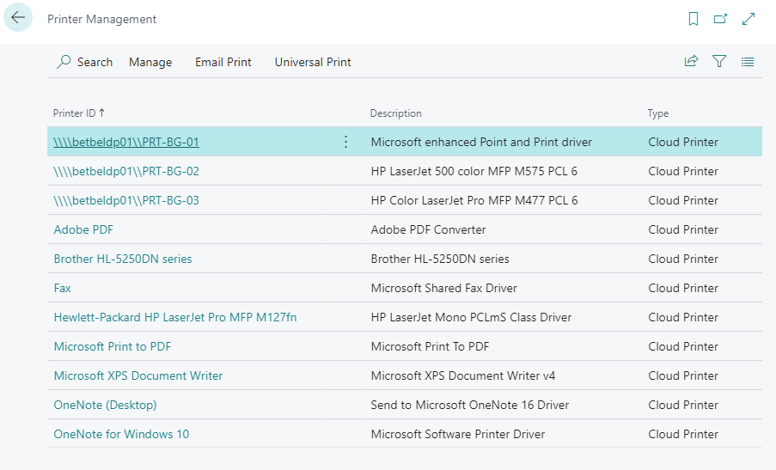Open printer \\\\betbeldp01\\PRT-BG-01

tap(126, 142)
